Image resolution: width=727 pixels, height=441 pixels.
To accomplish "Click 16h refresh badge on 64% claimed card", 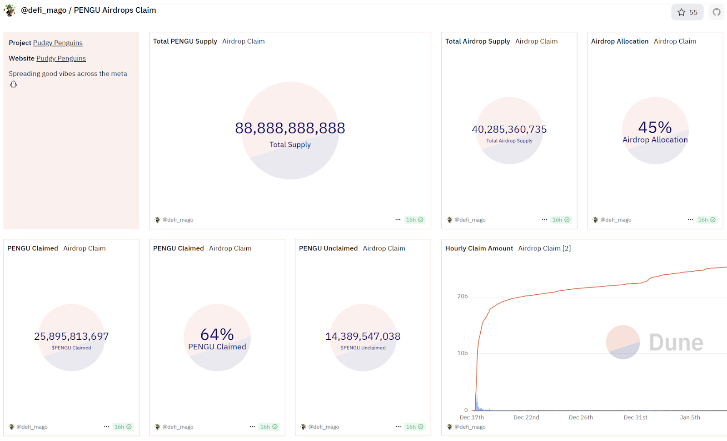I will tap(269, 427).
